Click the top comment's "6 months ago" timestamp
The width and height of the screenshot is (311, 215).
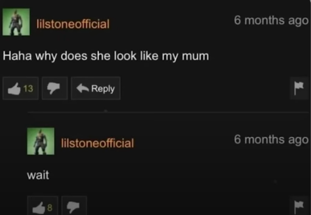(x=271, y=21)
